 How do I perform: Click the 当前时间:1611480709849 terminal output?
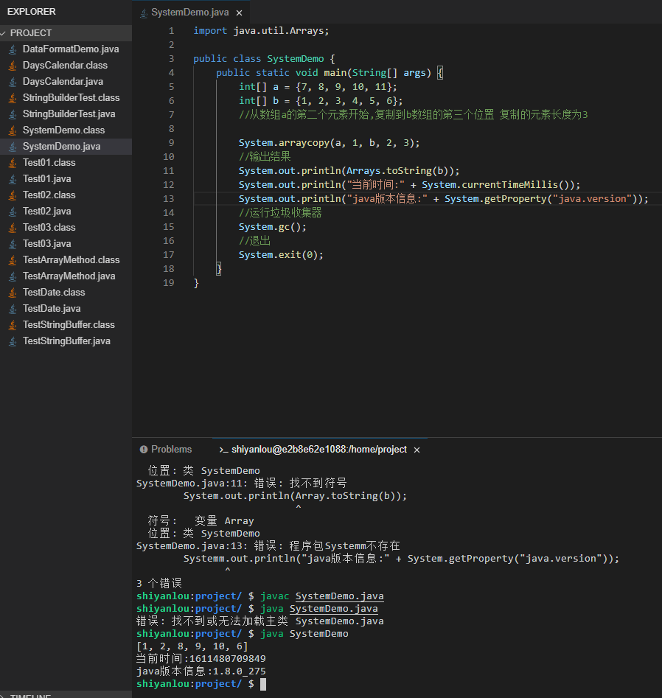coord(201,659)
